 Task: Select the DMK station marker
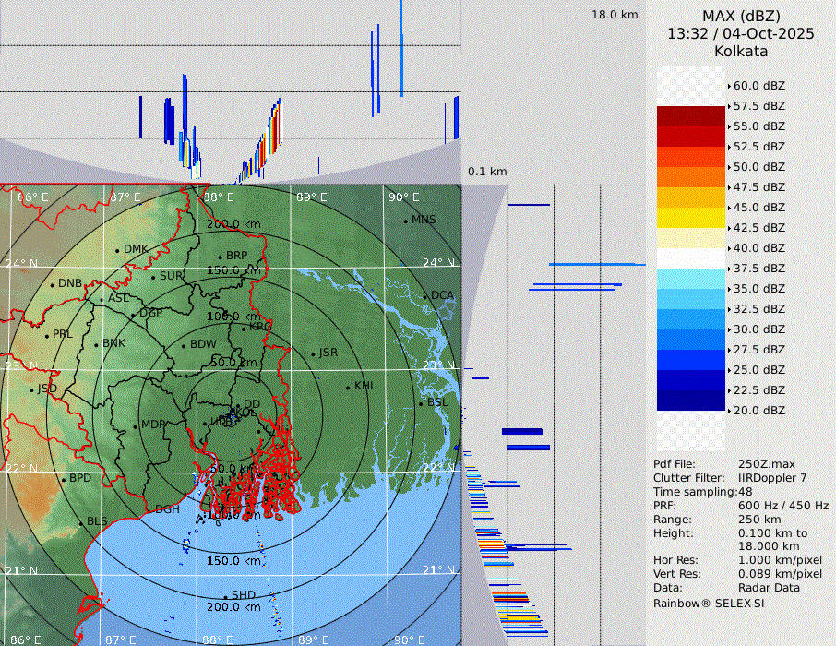tap(117, 250)
